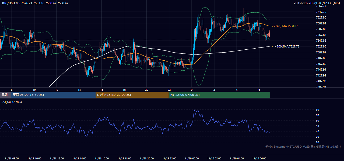The height and width of the screenshot is (161, 344).
Task: Click price axis value 7667.77
Action: click(x=321, y=6)
